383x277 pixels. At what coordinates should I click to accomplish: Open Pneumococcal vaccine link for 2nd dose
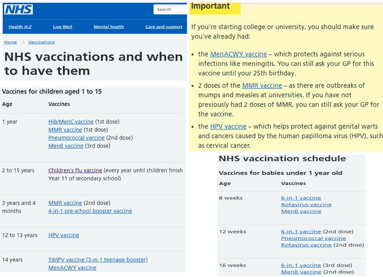[76, 138]
